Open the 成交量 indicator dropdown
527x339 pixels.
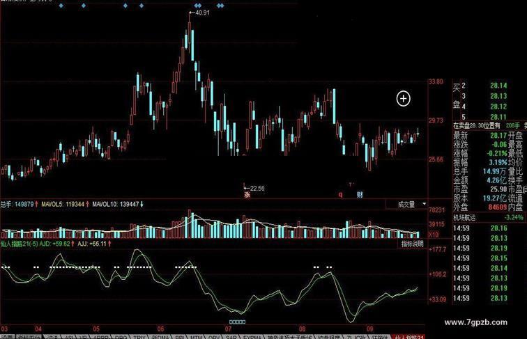point(407,204)
